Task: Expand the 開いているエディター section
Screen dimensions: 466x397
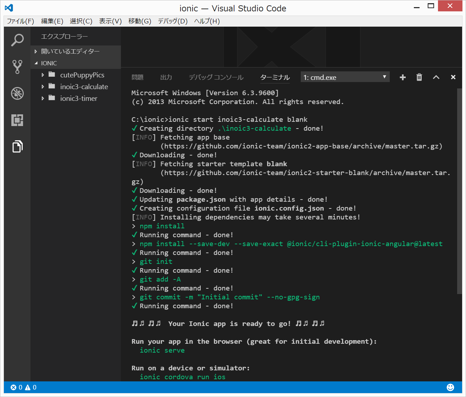Action: 70,51
